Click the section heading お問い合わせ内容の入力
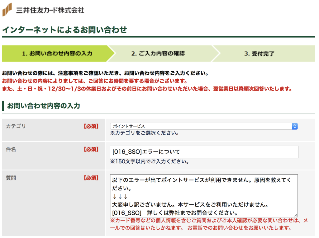 point(44,106)
